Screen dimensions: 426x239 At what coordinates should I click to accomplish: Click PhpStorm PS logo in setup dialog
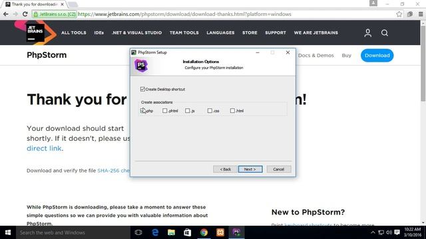point(141,65)
